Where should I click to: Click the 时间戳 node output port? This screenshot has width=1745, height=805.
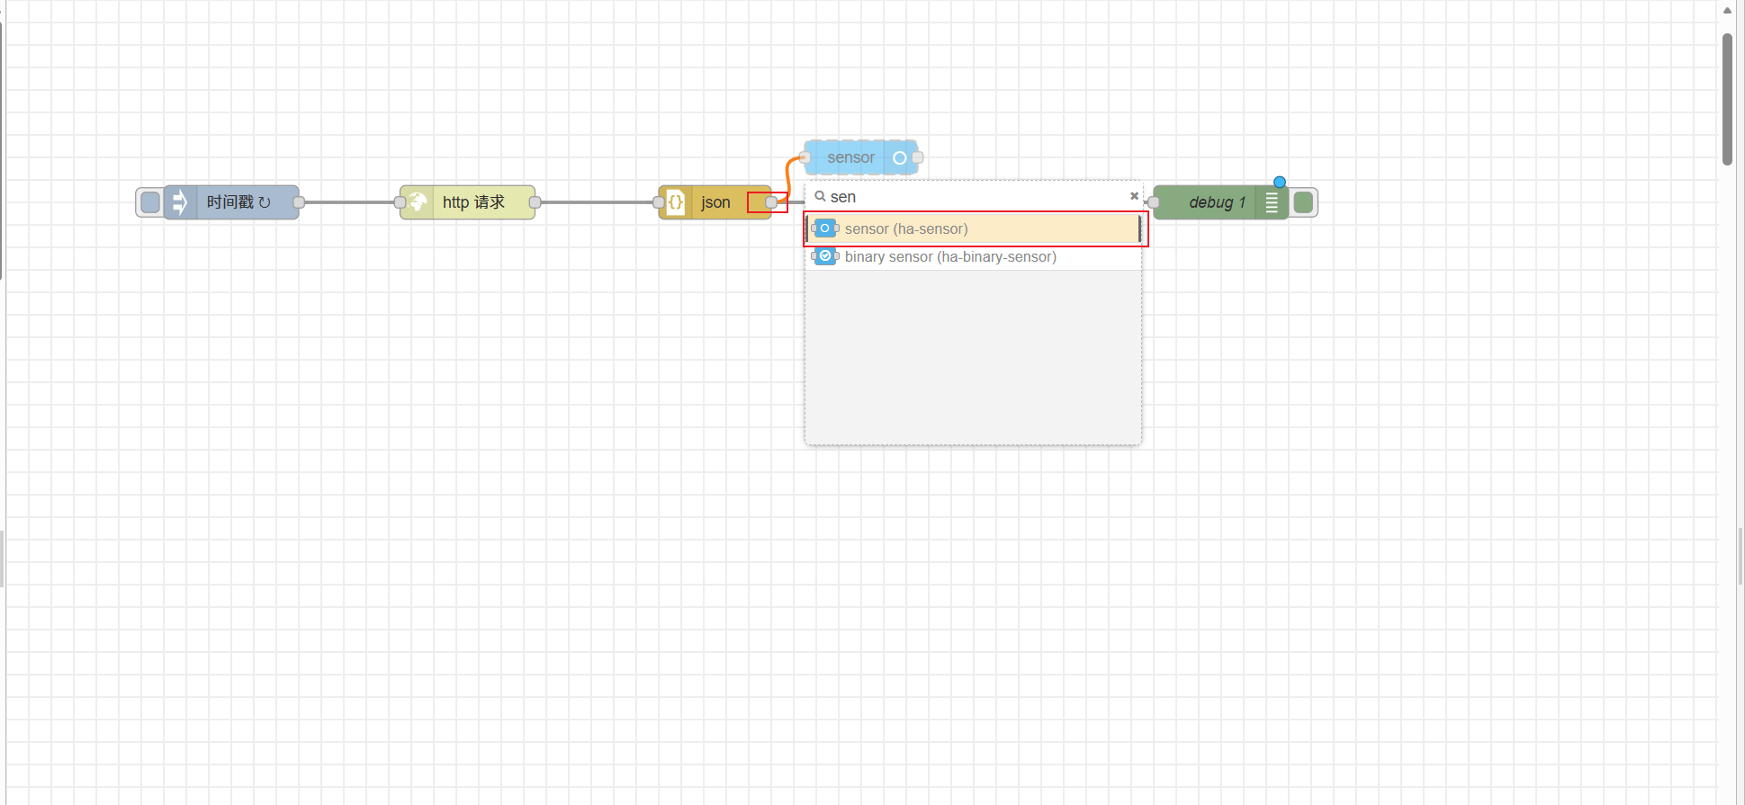click(x=299, y=202)
